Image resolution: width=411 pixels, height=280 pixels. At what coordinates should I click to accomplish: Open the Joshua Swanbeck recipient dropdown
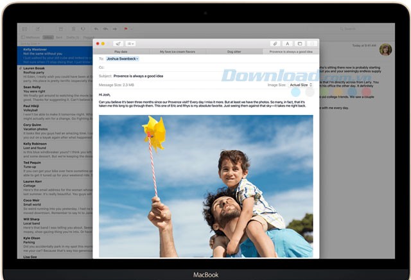pos(123,58)
